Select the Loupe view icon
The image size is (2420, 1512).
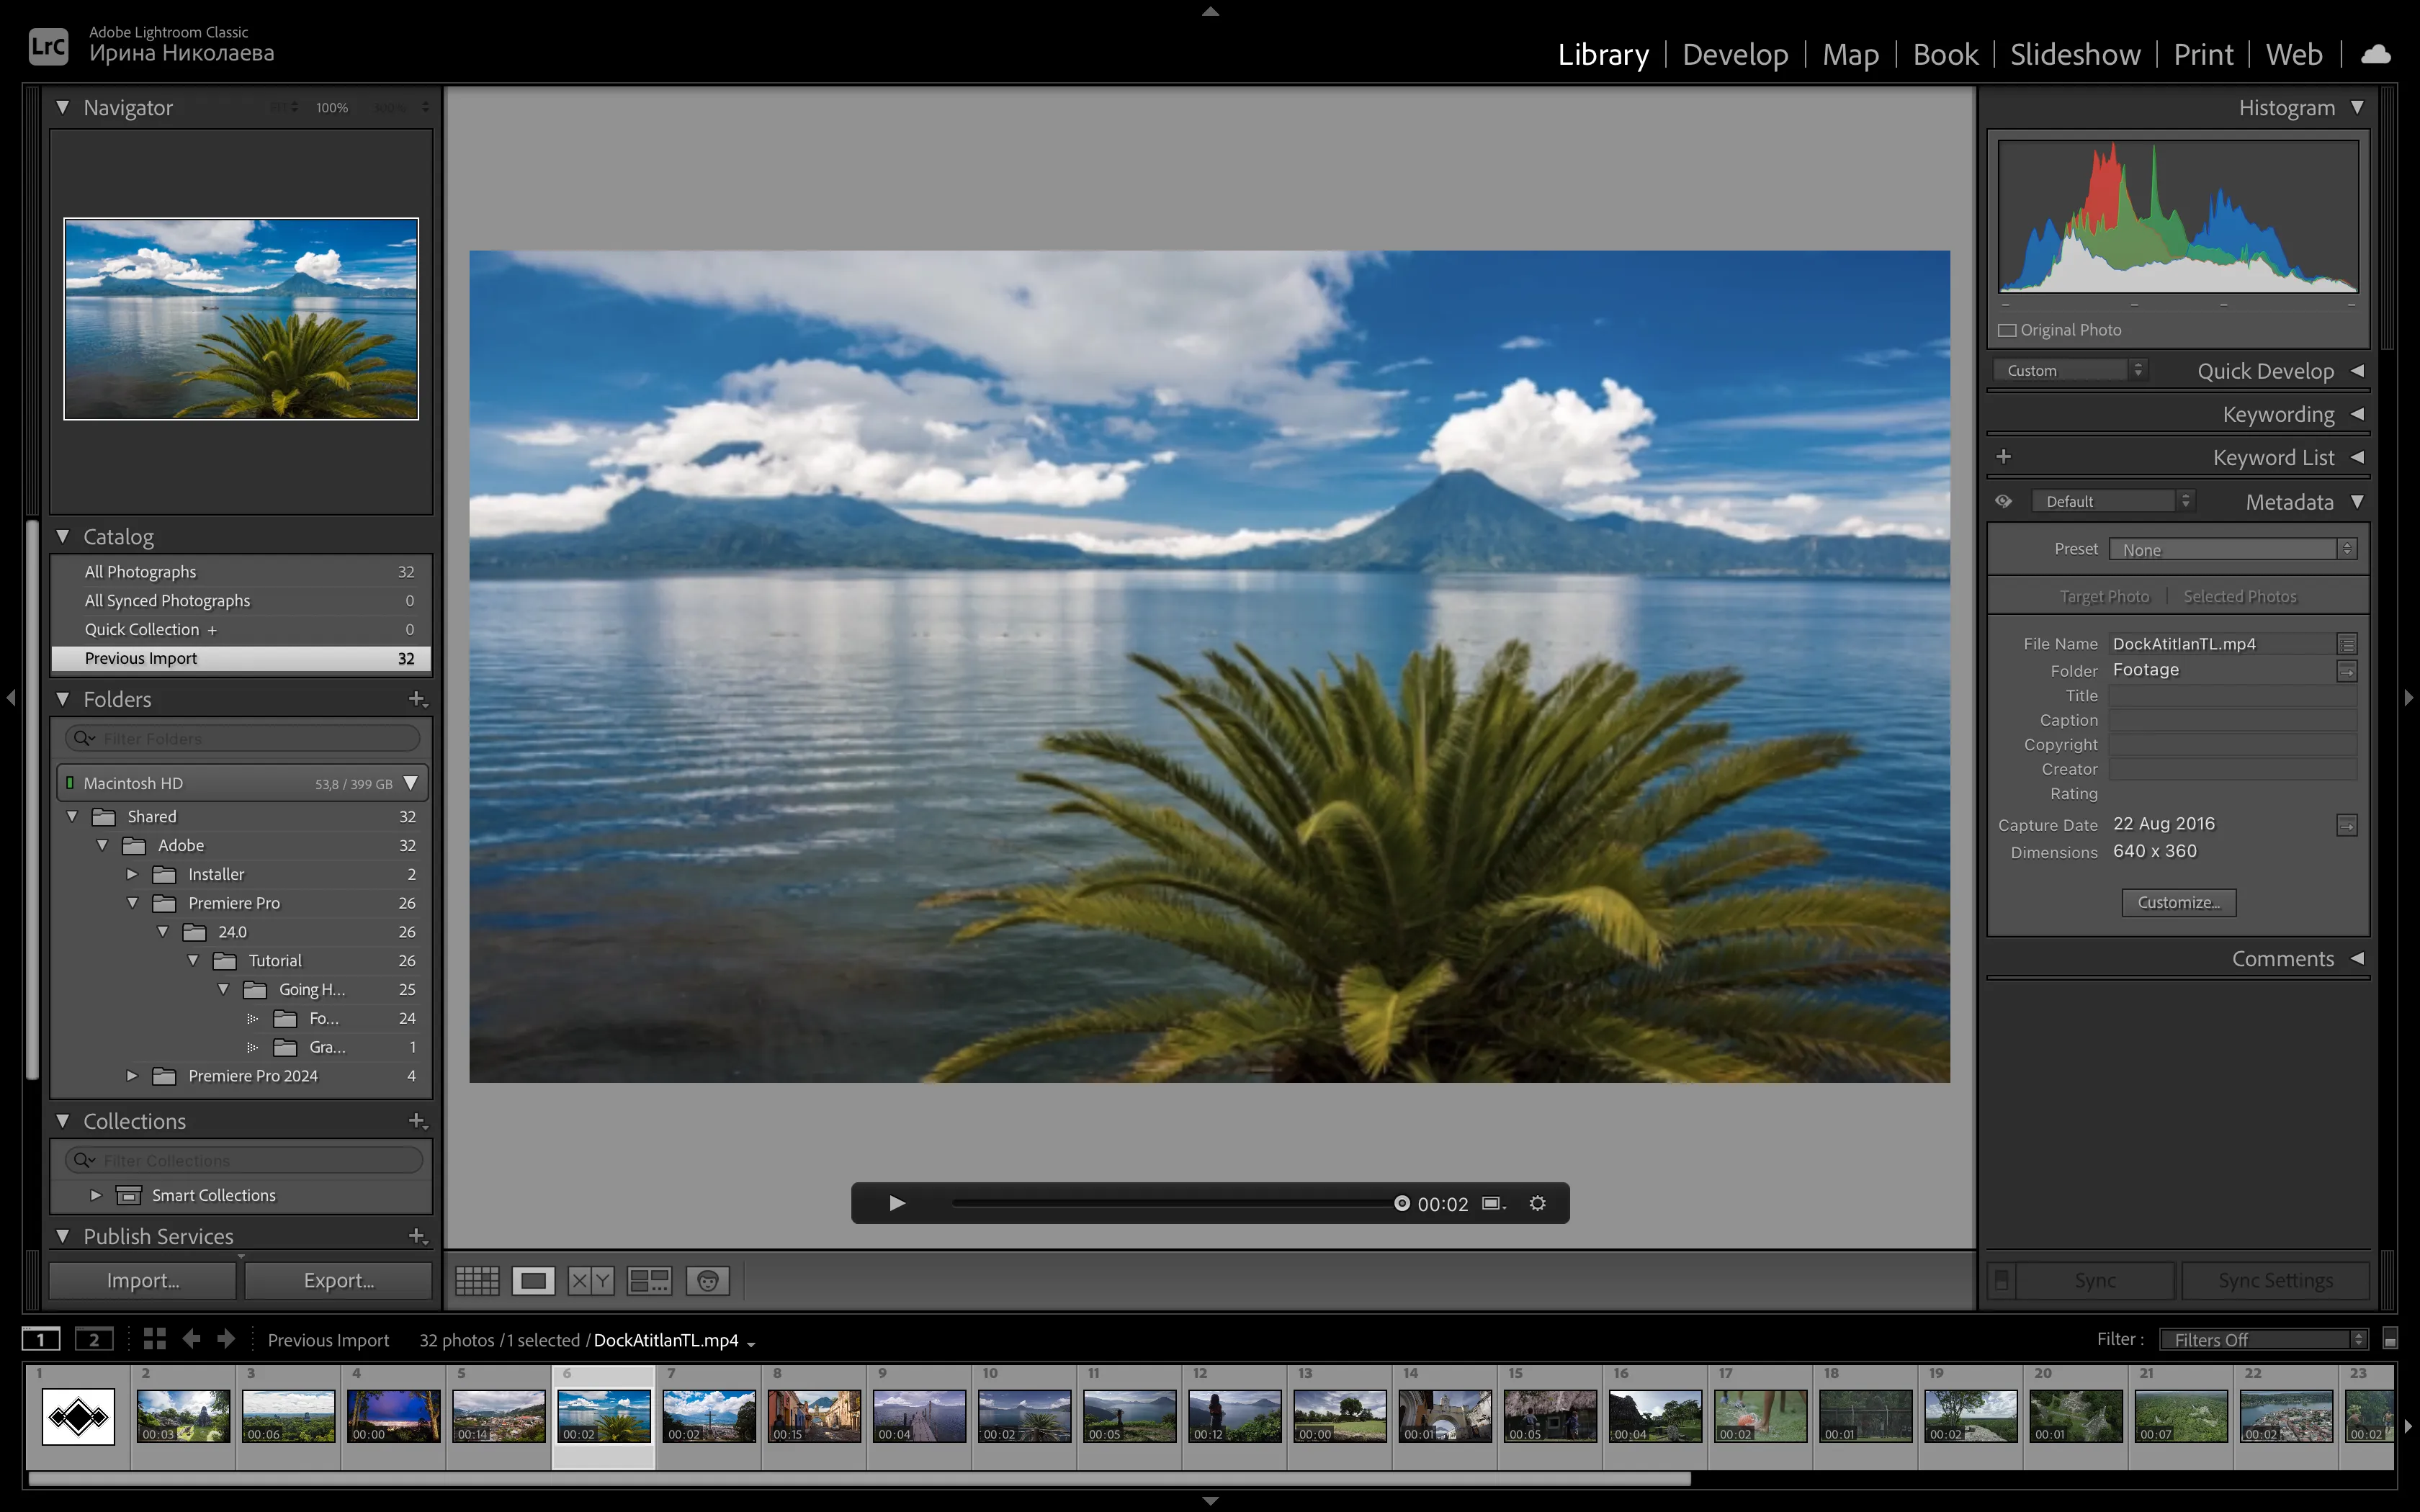pyautogui.click(x=534, y=1280)
